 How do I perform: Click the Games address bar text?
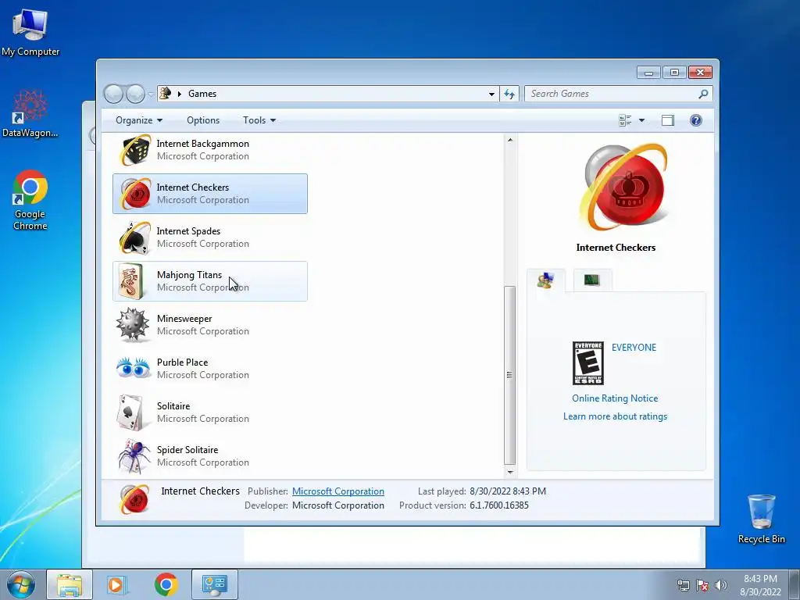202,94
